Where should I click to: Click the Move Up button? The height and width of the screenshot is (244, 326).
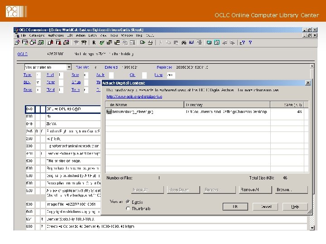pos(148,190)
